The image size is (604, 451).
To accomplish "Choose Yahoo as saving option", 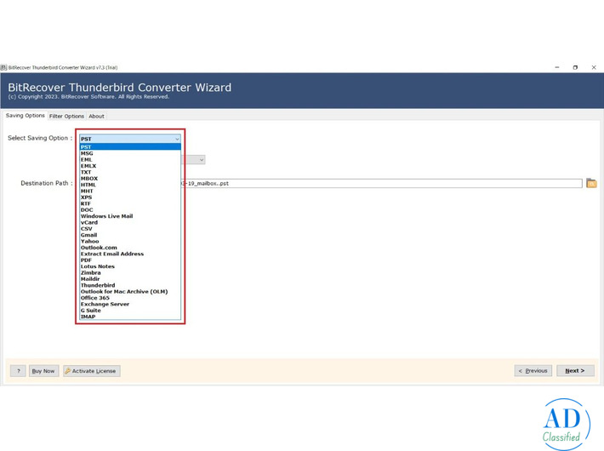I will pos(130,242).
